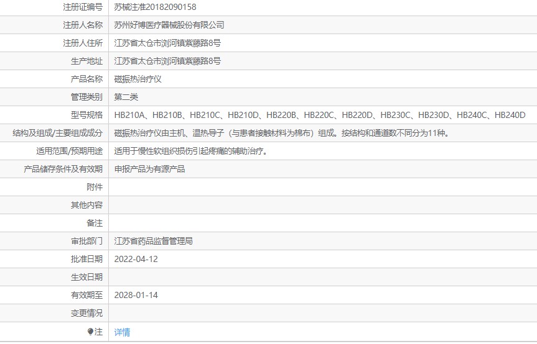Select the text 适用于慢性软组织损伤引起疼痛的辅助治疗

click(190, 152)
